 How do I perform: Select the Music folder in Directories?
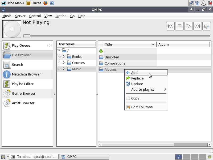pyautogui.click(x=76, y=69)
